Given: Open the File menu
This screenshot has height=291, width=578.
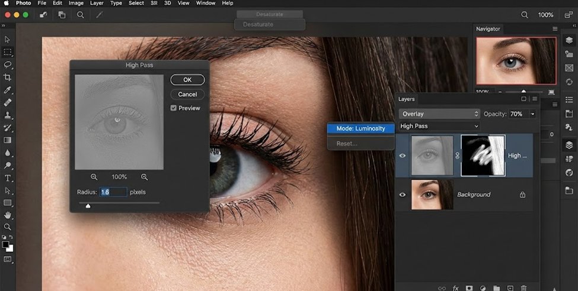Looking at the screenshot, I should (41, 3).
